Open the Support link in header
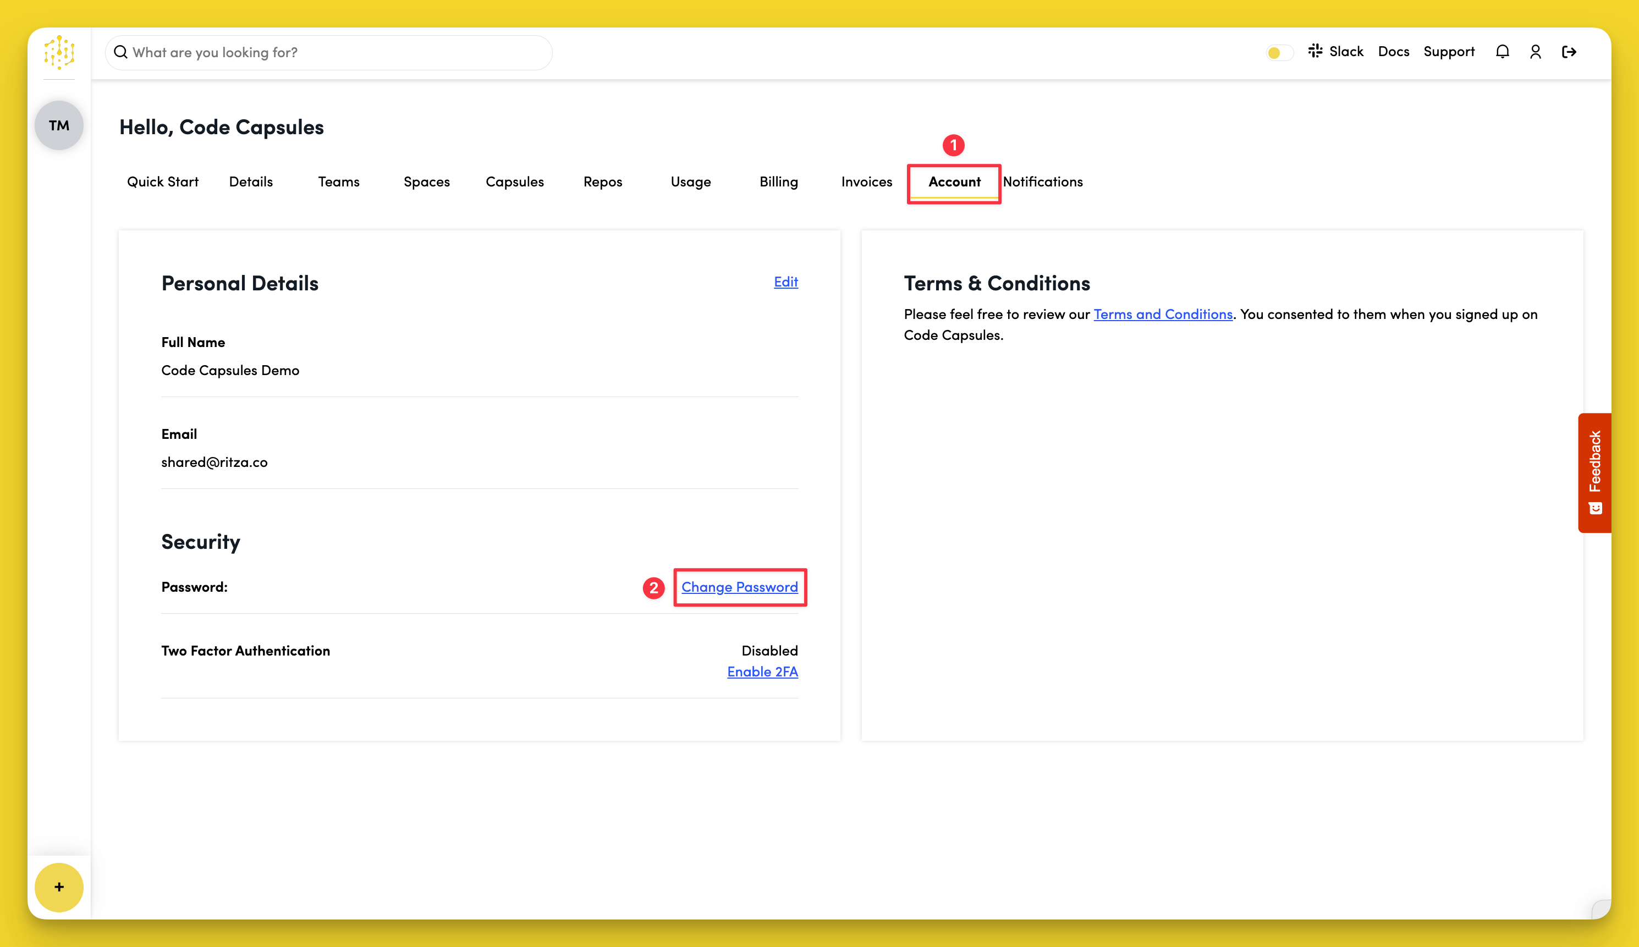Screen dimensions: 1639x947 tap(1449, 52)
